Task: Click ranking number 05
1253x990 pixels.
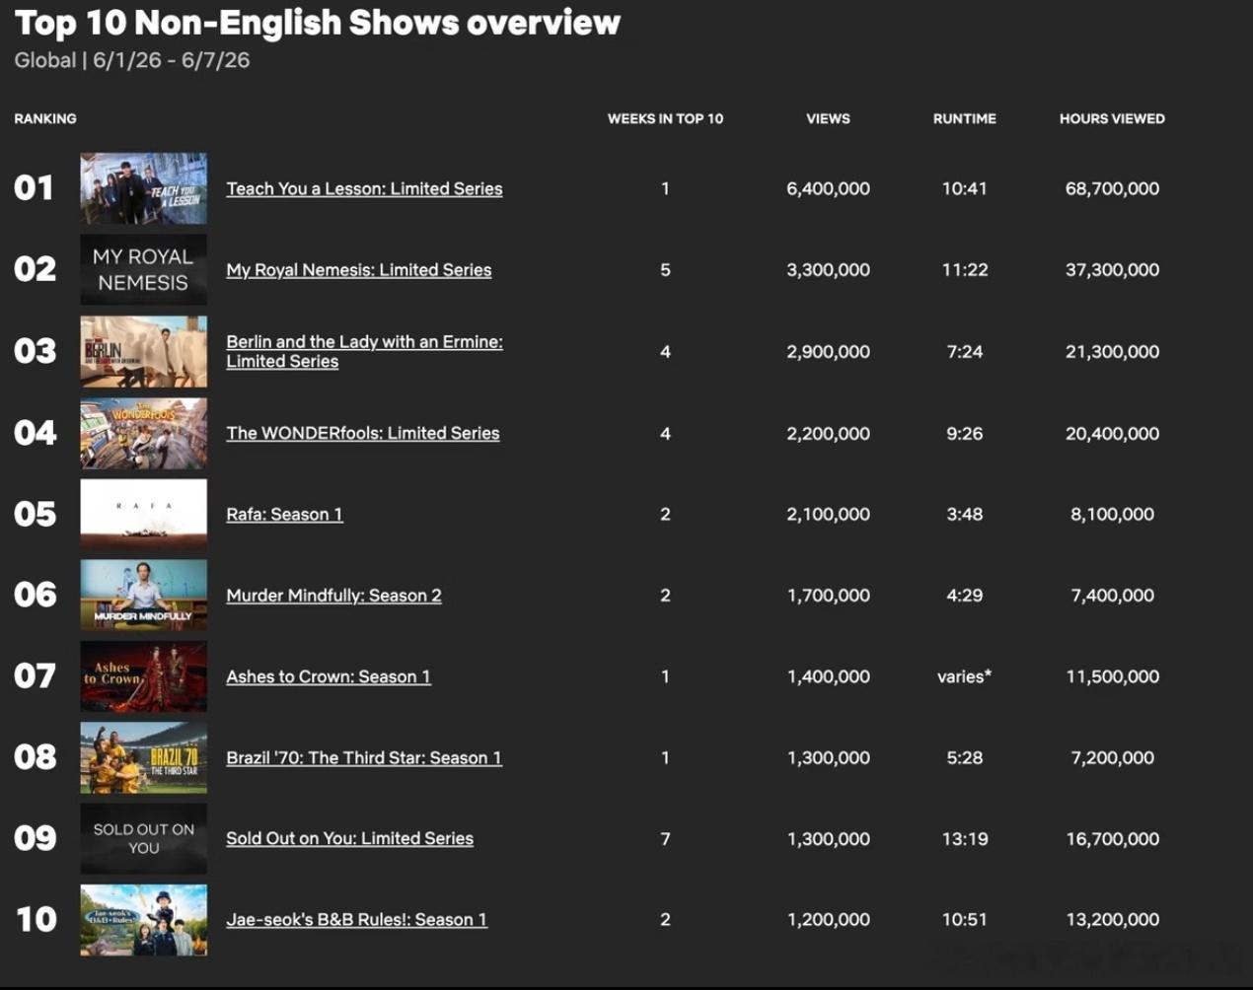Action: tap(35, 514)
